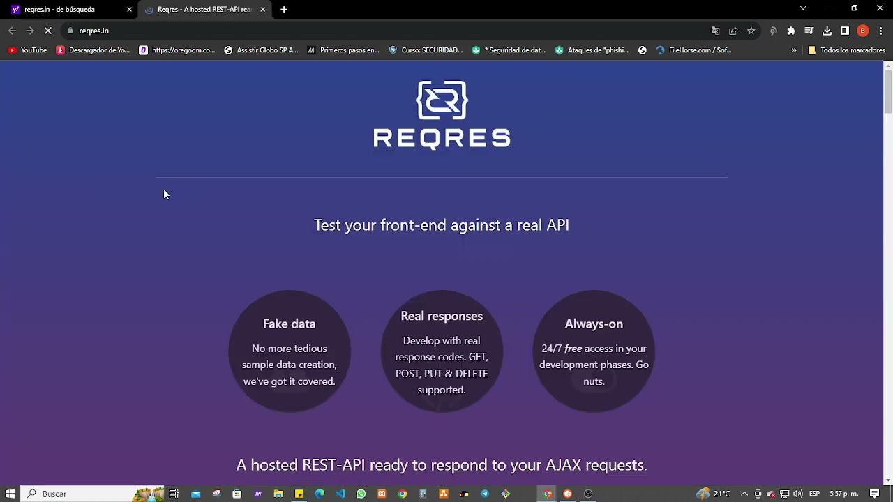Open File Explorer from the taskbar

coord(278,494)
